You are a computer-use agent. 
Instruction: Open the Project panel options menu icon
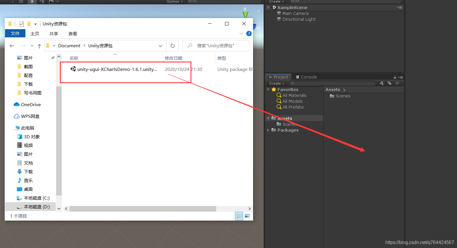(x=401, y=77)
